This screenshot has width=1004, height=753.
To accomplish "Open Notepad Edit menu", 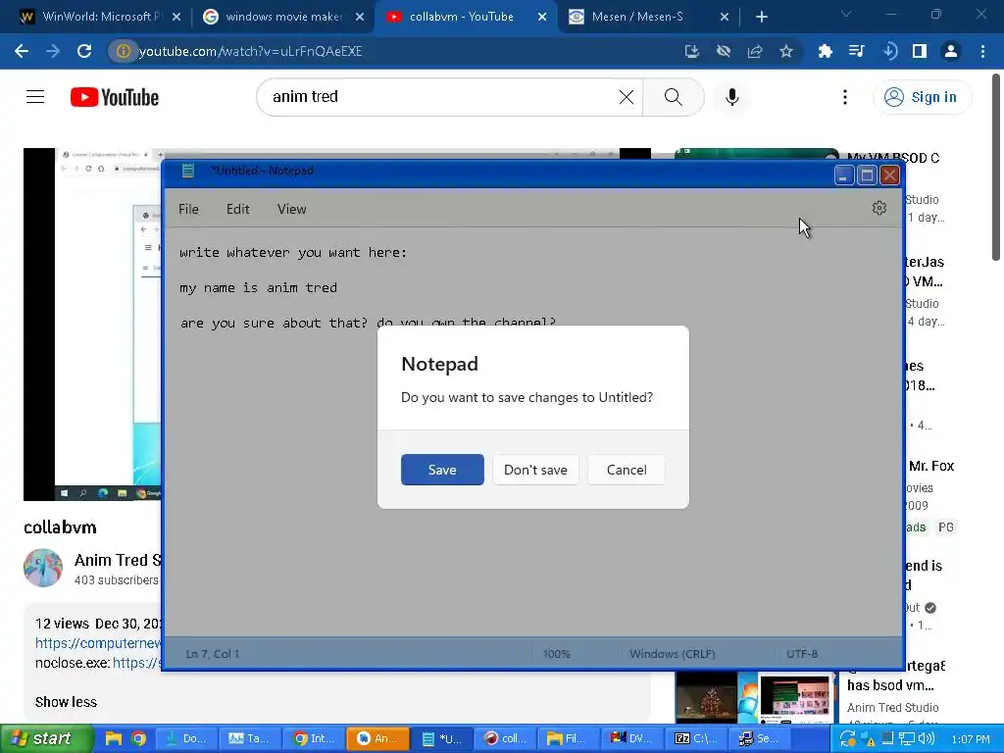I will [237, 209].
